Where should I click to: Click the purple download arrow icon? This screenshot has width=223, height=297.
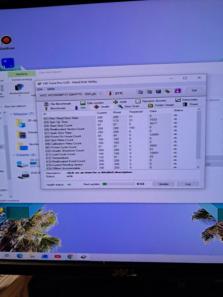pos(177,91)
